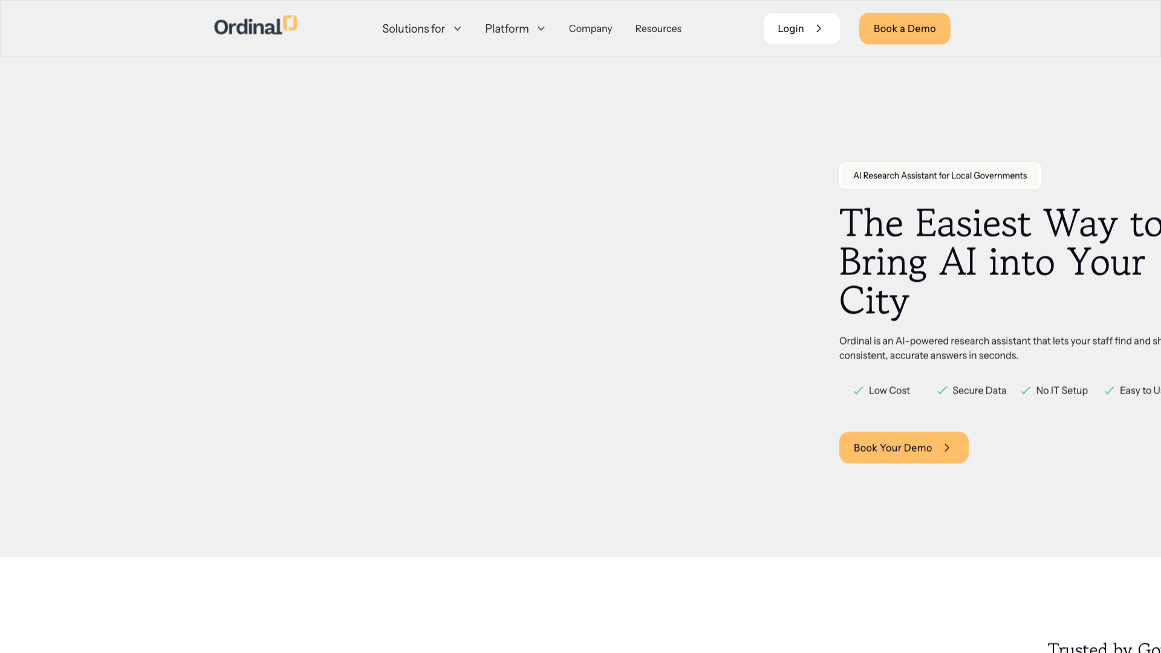This screenshot has width=1161, height=653.
Task: Click the checkmark next to Low Cost
Action: 858,391
